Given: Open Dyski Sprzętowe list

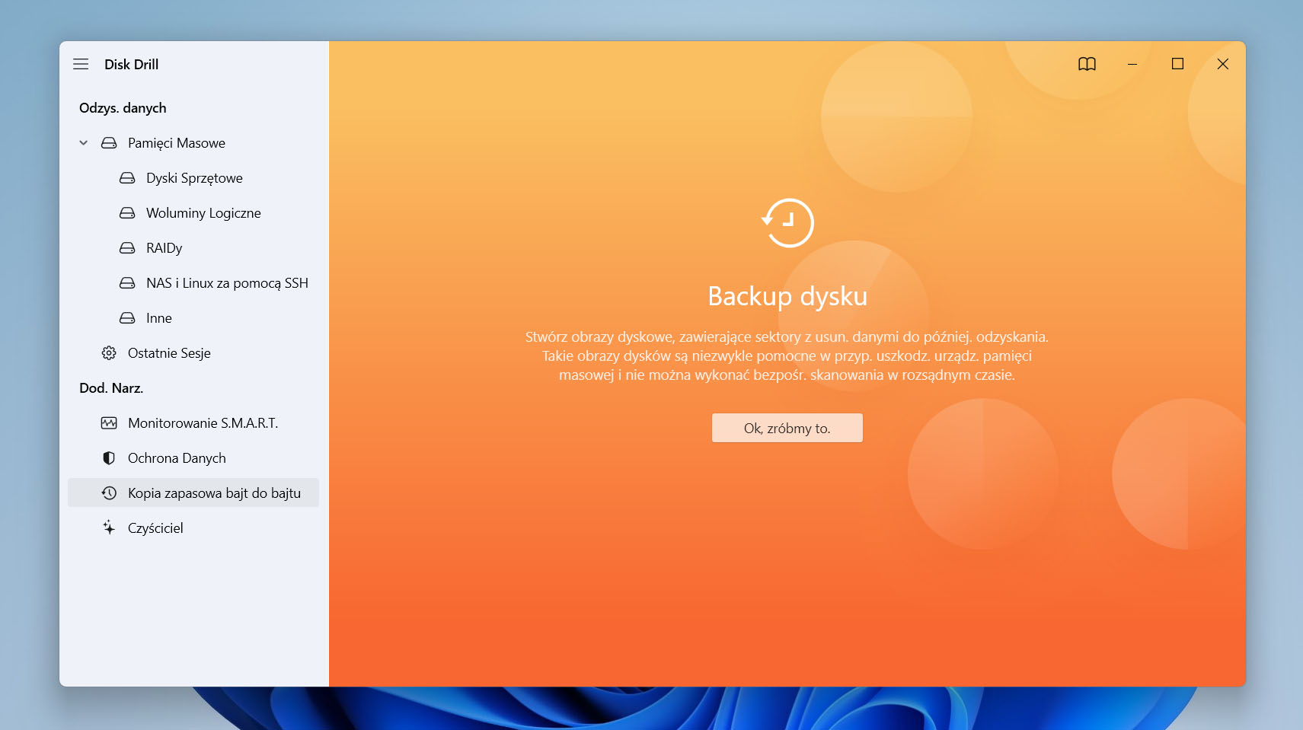Looking at the screenshot, I should (193, 178).
